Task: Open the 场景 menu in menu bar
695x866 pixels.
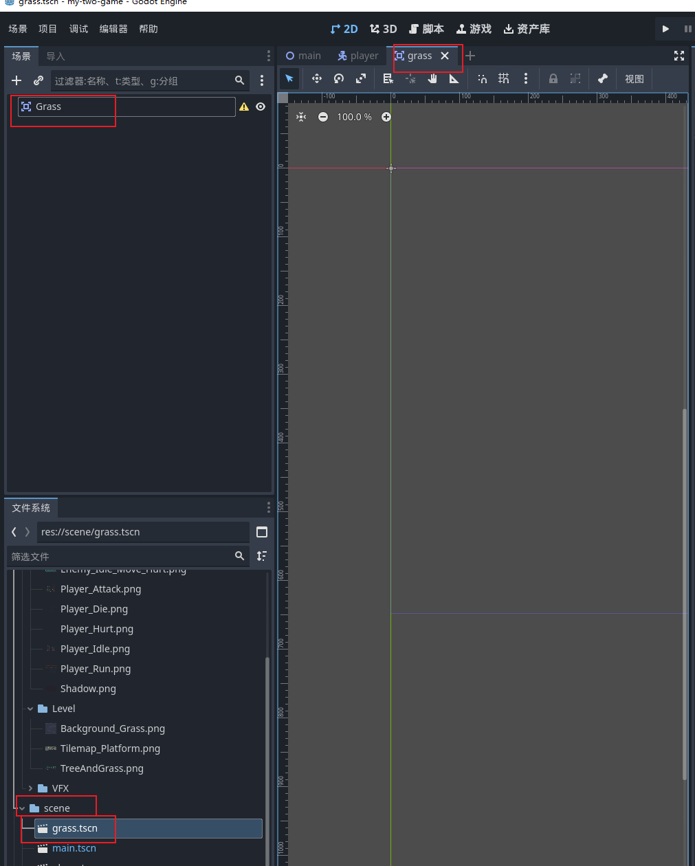Action: coord(18,29)
